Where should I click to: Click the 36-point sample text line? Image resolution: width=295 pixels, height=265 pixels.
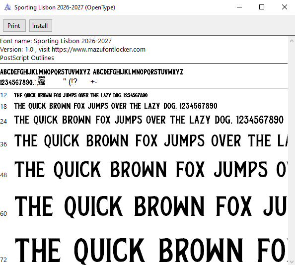[x=151, y=140]
